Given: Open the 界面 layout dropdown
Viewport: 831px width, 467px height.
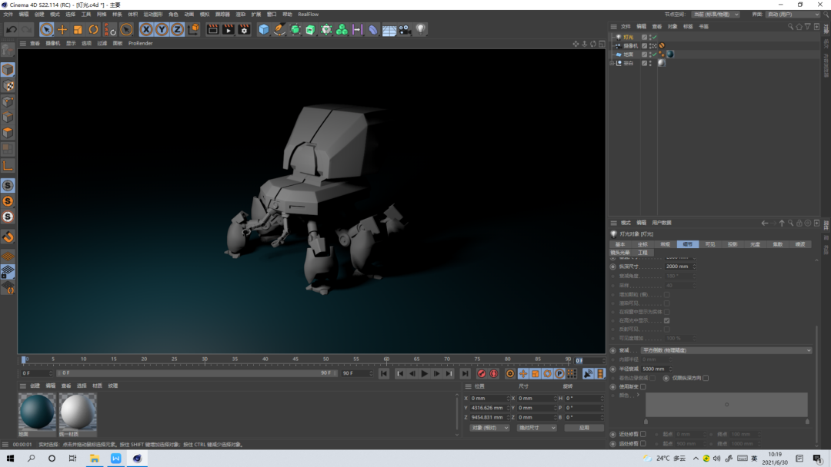Looking at the screenshot, I should click(793, 15).
